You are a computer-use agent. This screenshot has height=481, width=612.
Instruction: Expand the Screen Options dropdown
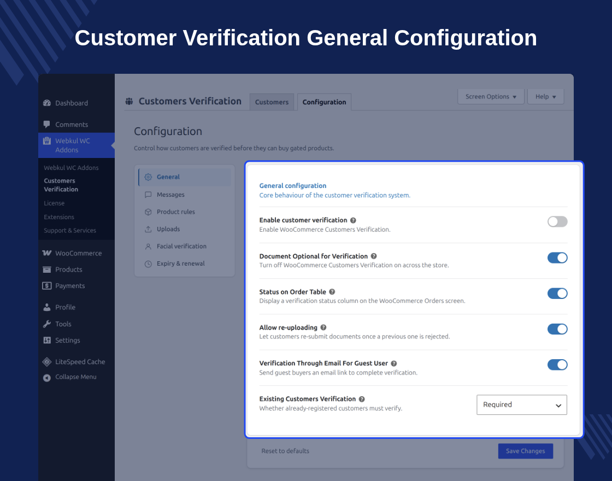pos(491,96)
